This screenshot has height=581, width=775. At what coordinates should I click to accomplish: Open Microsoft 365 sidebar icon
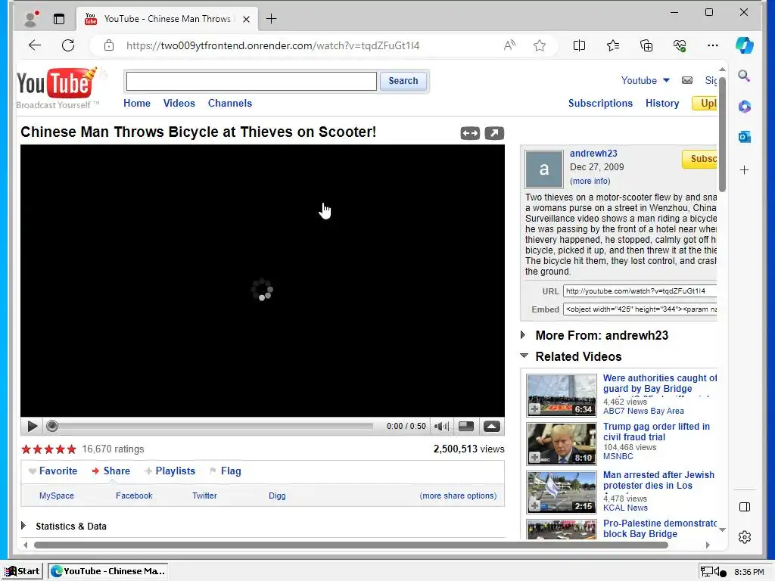(x=745, y=106)
